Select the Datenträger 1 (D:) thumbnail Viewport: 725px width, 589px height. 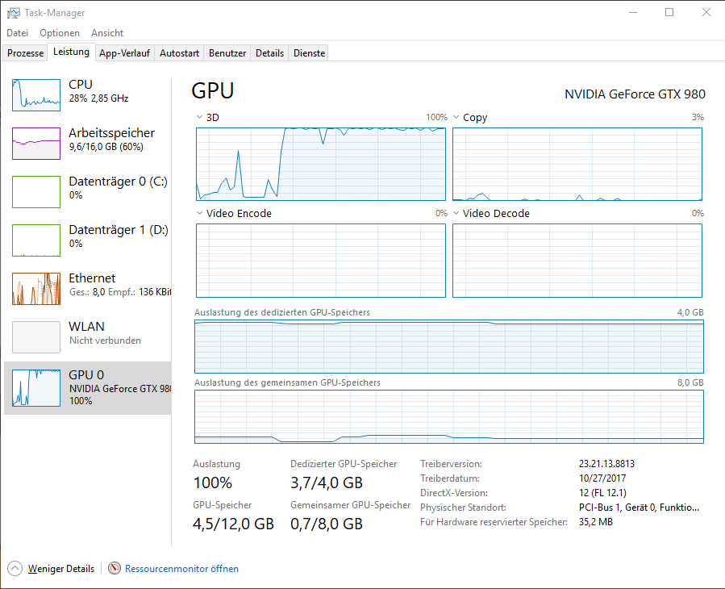coord(36,240)
